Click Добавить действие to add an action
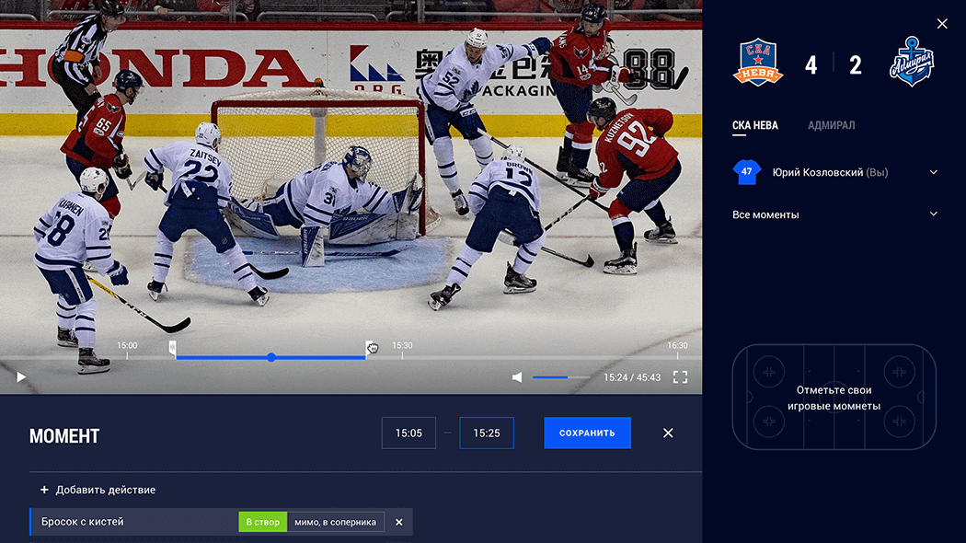Viewport: 966px width, 543px height. tap(98, 490)
